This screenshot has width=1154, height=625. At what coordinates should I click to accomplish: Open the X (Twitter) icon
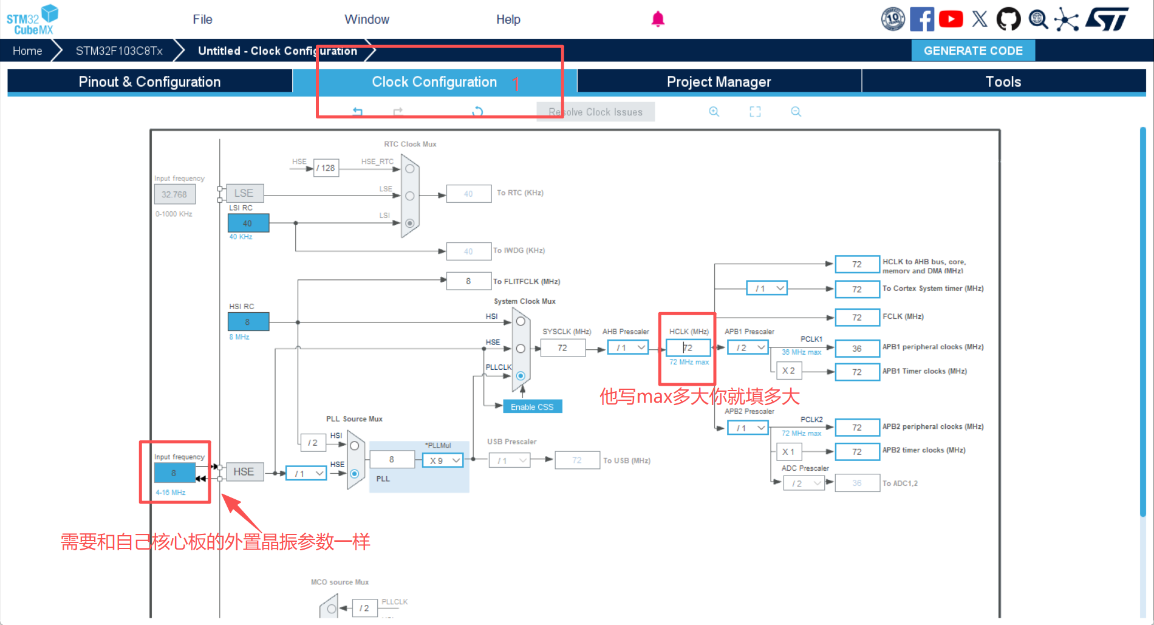tap(980, 19)
